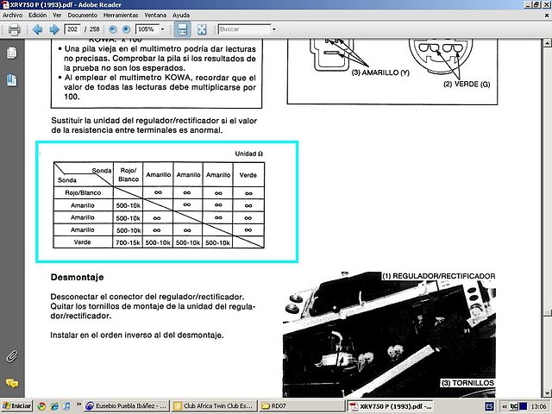This screenshot has width=552, height=414.
Task: Click the Iniciar start button
Action: [16, 406]
